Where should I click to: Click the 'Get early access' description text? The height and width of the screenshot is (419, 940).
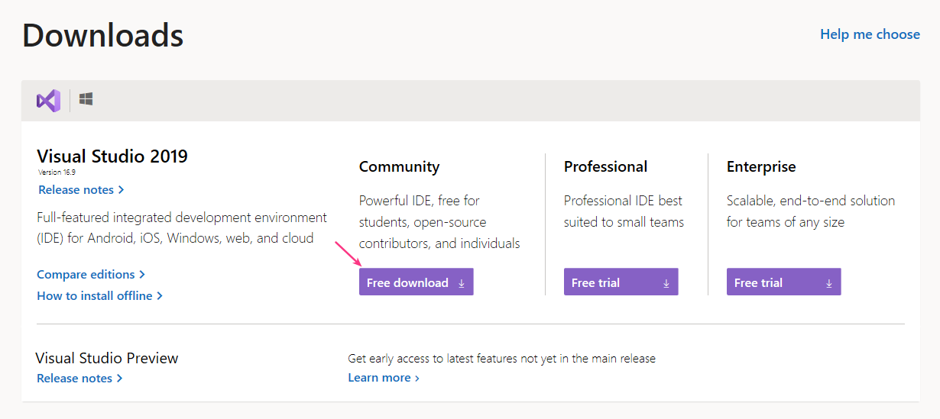(x=501, y=358)
